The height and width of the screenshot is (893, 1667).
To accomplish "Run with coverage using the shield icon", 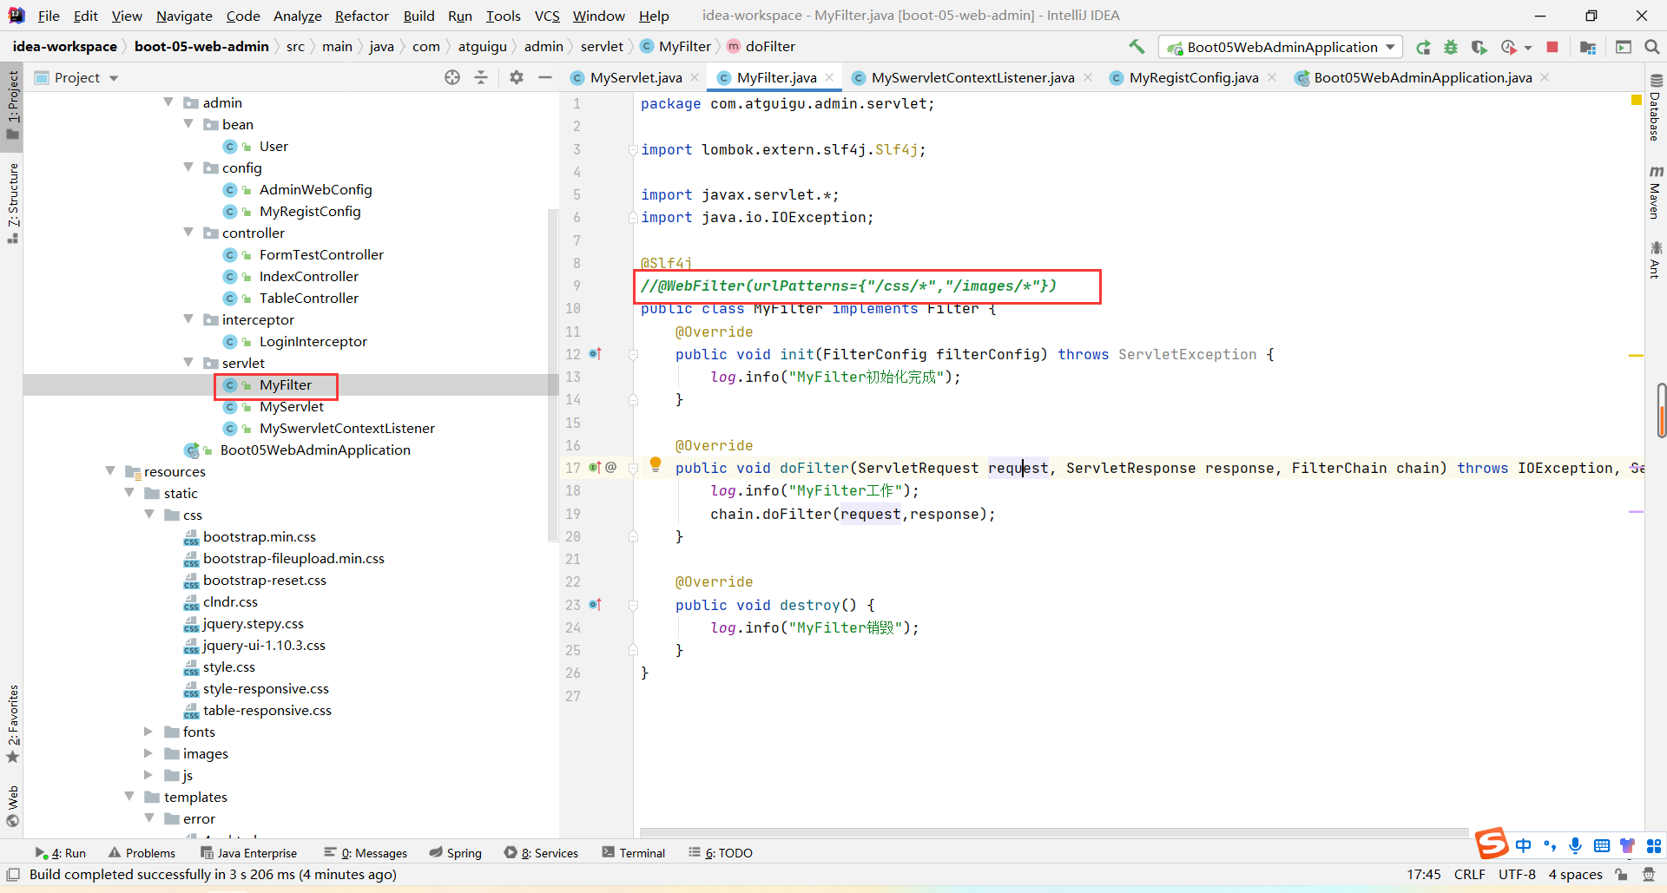I will pyautogui.click(x=1479, y=47).
